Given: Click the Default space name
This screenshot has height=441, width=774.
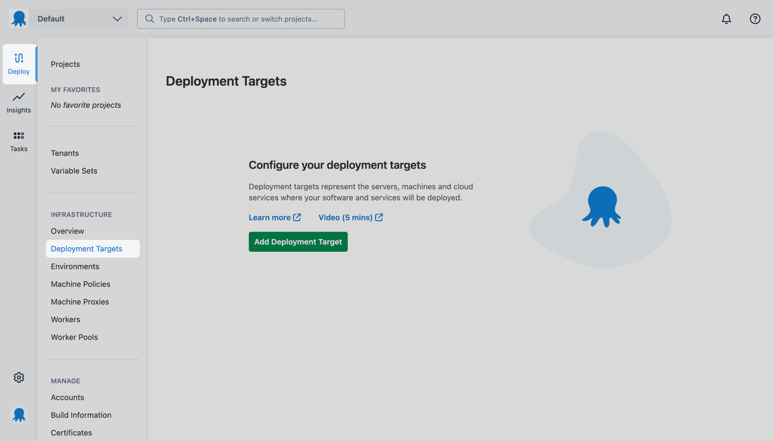Looking at the screenshot, I should point(51,19).
